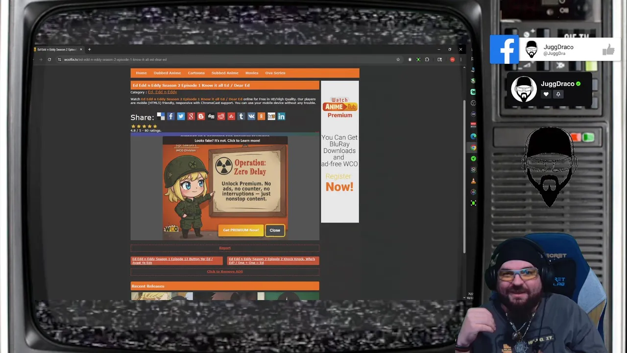This screenshot has height=353, width=627.
Task: Open the site information icon beside URL
Action: tap(59, 59)
